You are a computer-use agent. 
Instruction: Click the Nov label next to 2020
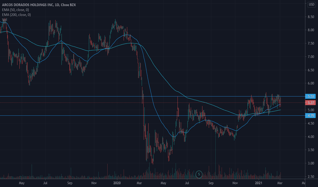94,183
